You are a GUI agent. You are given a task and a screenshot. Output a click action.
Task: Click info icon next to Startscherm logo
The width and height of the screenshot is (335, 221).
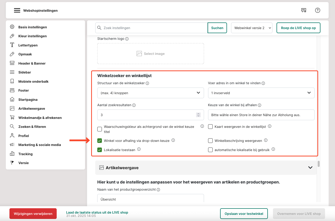click(x=127, y=39)
